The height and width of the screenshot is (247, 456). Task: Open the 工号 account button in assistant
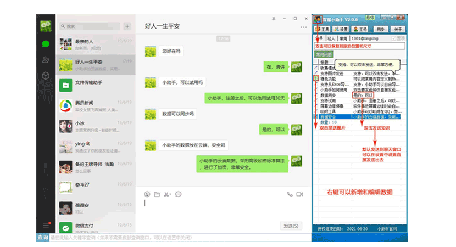click(x=360, y=29)
